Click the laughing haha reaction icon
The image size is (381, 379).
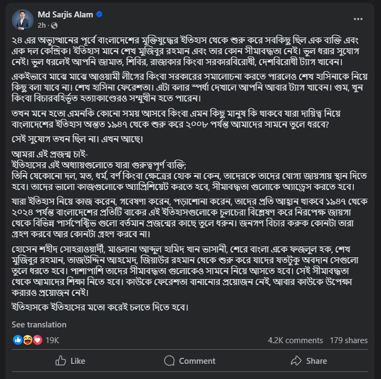pyautogui.click(x=28, y=340)
